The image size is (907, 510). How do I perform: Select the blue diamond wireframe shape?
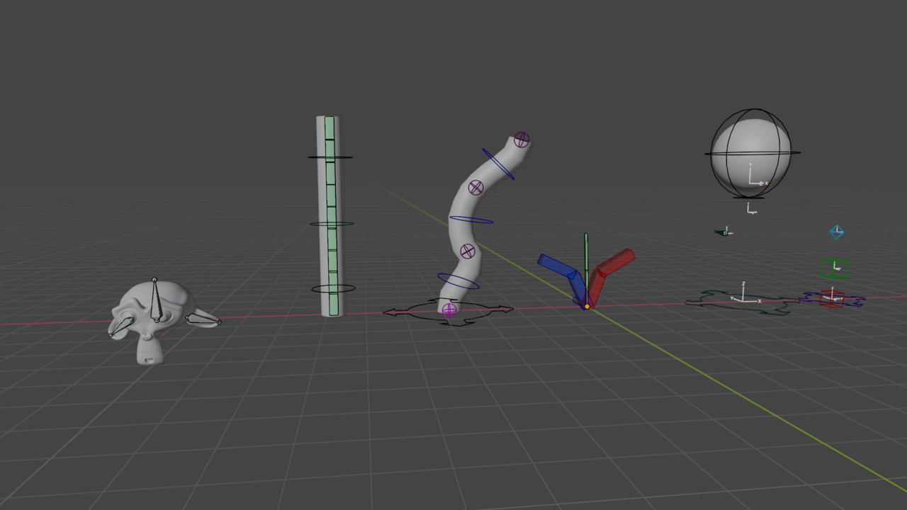pyautogui.click(x=837, y=232)
